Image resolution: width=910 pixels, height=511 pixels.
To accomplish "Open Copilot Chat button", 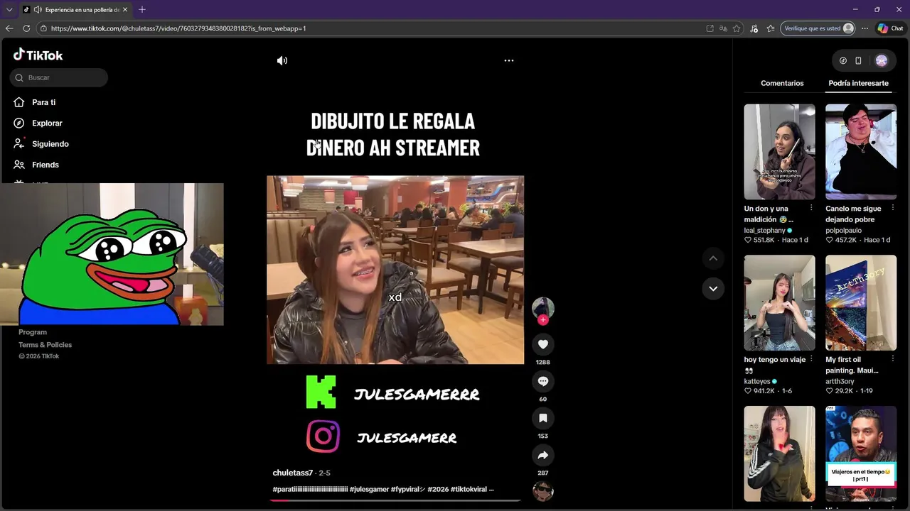I will point(890,28).
